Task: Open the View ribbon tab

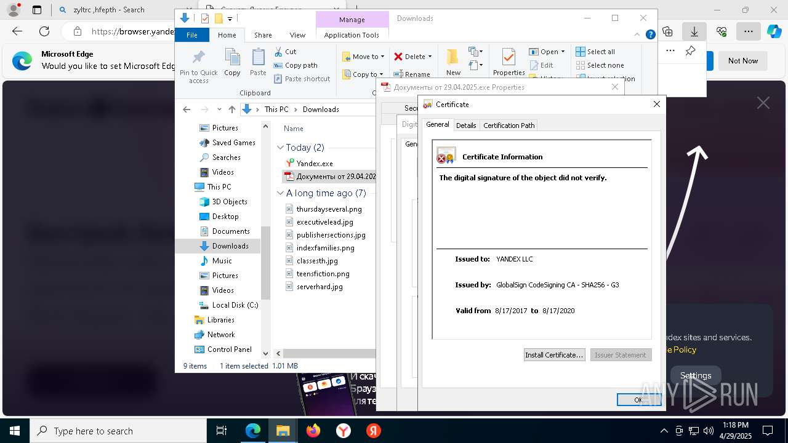Action: (x=297, y=35)
